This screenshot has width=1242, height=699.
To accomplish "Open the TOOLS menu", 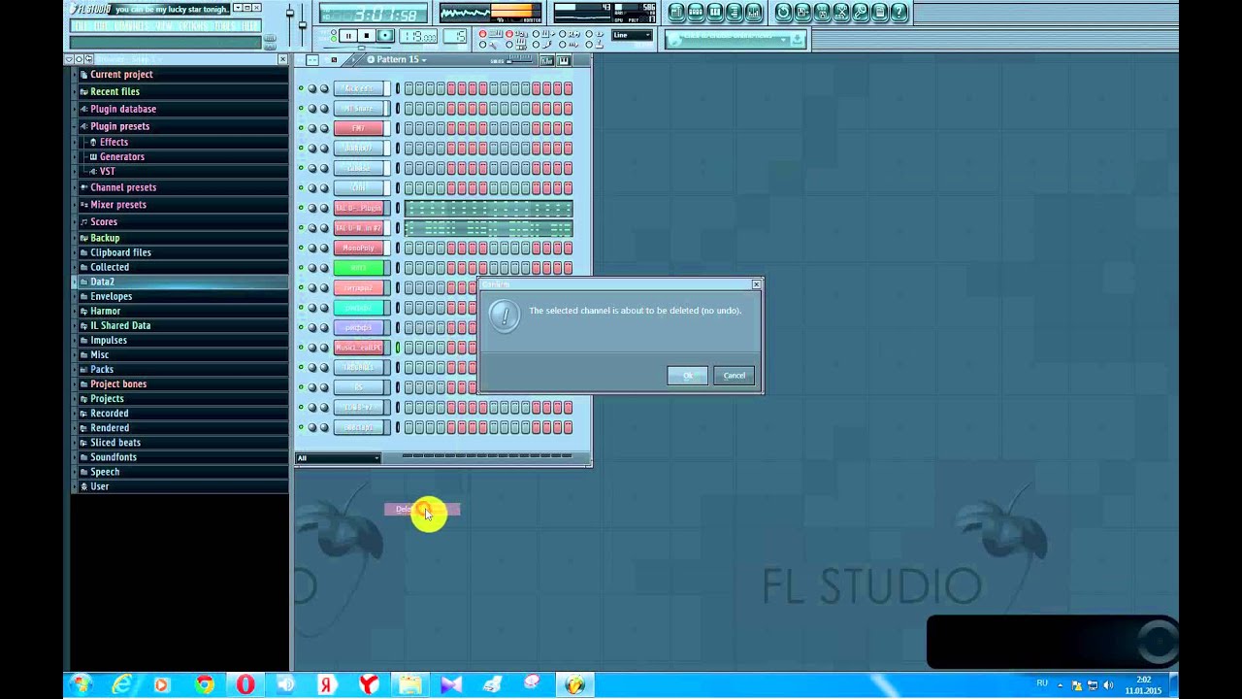I will [225, 26].
